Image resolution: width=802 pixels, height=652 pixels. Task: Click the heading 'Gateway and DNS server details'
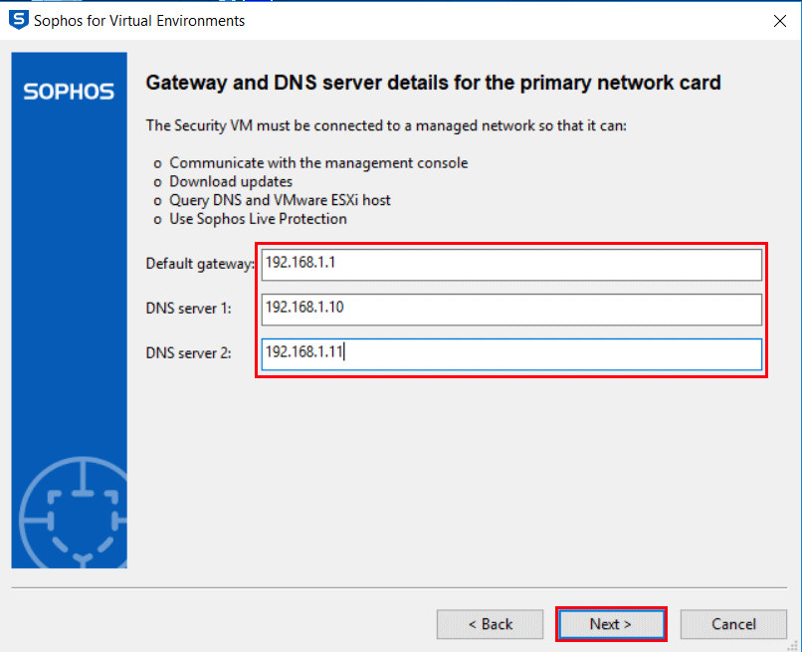click(x=433, y=83)
